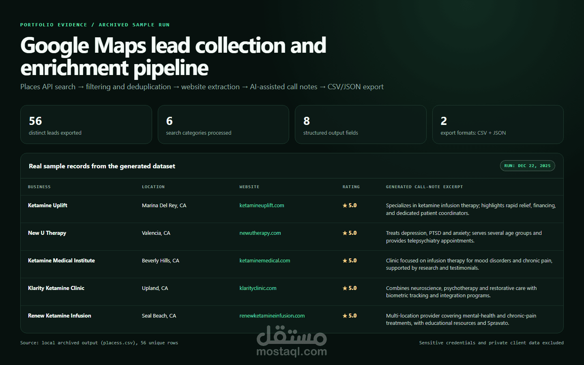
Task: Open the newutherapy.com website link
Action: tap(260, 233)
